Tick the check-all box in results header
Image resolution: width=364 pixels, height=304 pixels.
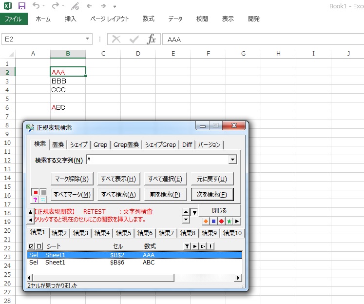tap(32, 246)
